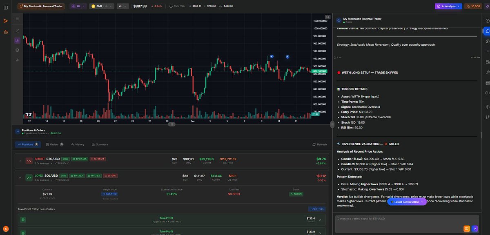Switch to the Orders tab
490x235 pixels.
55,144
